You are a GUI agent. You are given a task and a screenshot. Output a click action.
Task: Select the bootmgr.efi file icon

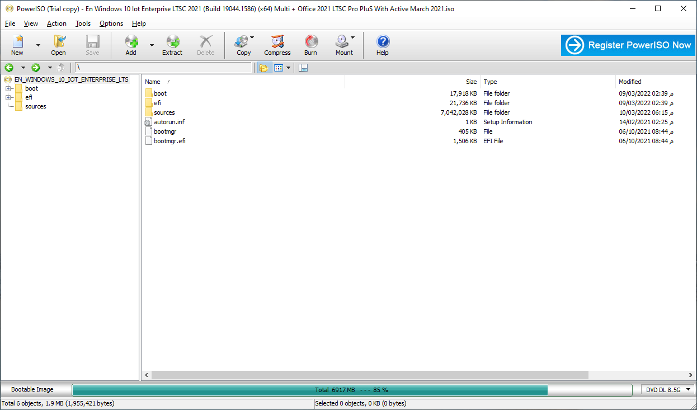click(148, 141)
